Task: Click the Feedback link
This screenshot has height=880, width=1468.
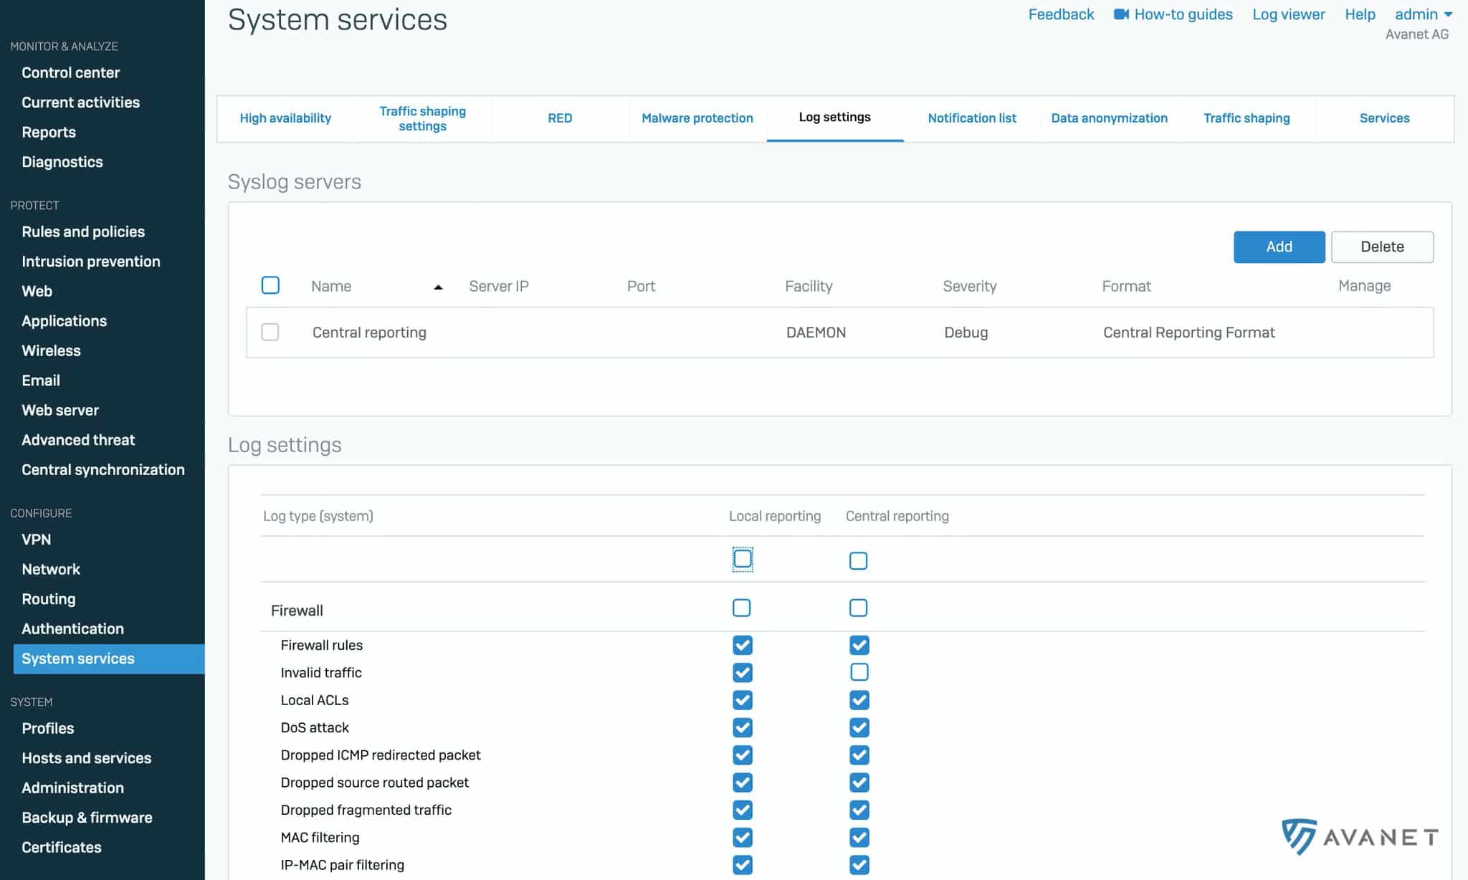Action: tap(1061, 14)
